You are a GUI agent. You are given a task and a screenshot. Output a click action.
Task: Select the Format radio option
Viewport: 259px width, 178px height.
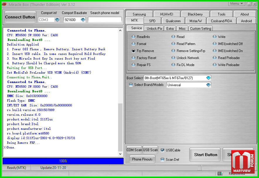(x=133, y=44)
